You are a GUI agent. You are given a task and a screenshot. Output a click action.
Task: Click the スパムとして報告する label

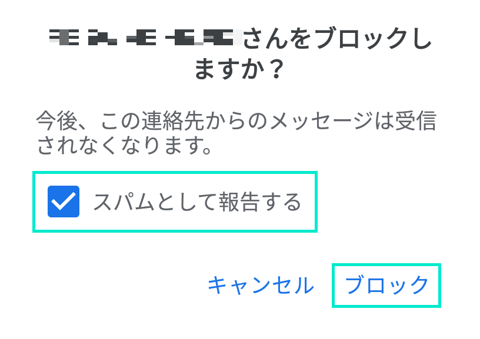coord(197,202)
